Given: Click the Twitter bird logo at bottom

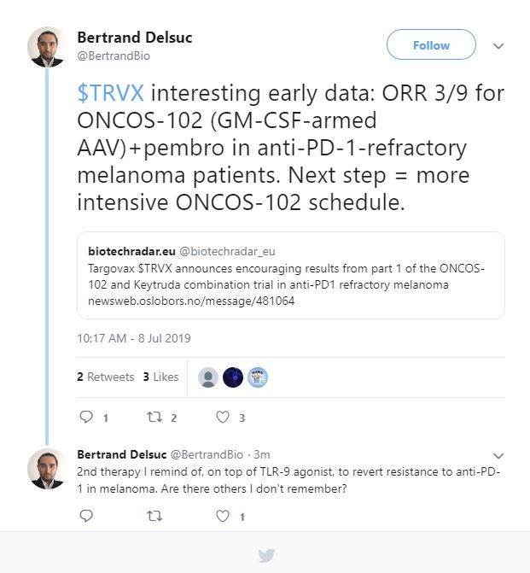Looking at the screenshot, I should tap(266, 555).
